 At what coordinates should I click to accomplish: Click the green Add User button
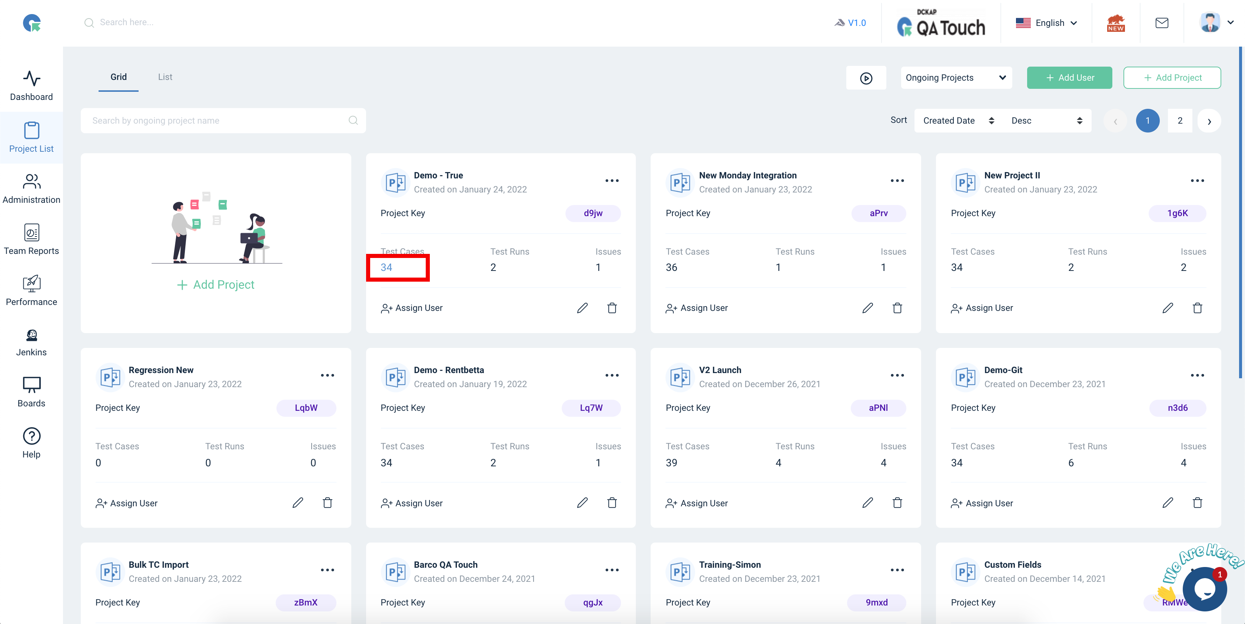1069,78
